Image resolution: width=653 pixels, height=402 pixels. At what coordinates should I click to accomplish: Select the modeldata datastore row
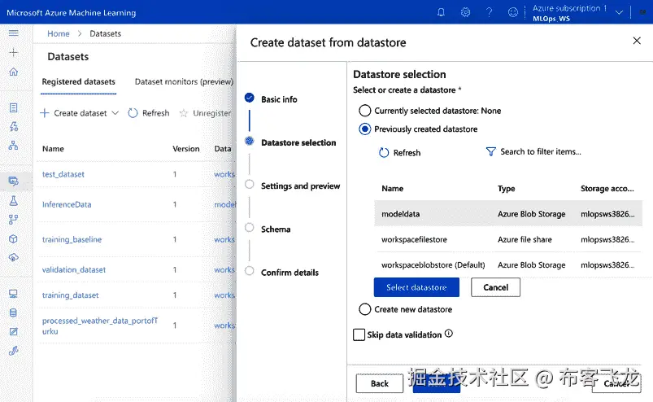pos(508,214)
